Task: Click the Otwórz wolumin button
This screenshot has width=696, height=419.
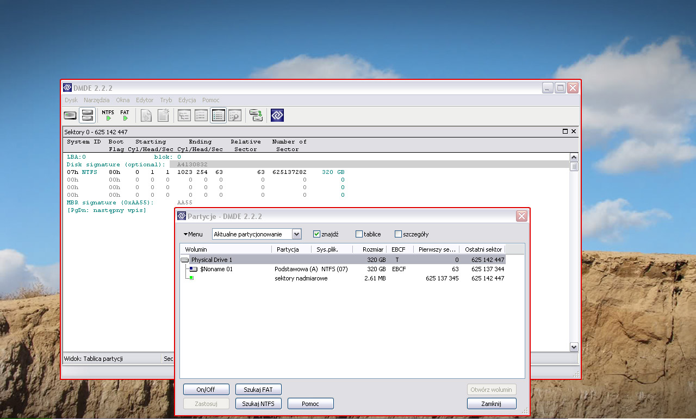Action: (492, 390)
